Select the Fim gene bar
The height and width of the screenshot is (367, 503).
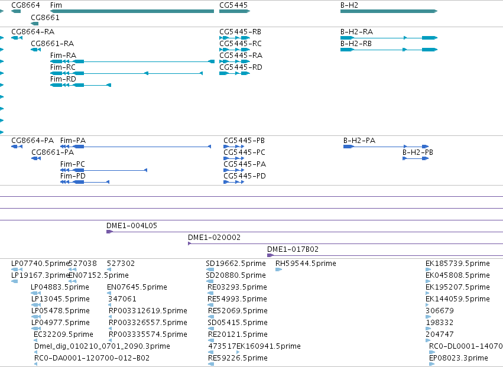(x=132, y=11)
